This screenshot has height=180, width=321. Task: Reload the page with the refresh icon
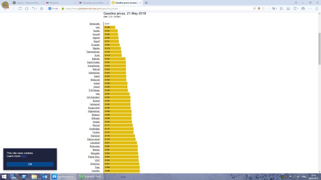point(20,8)
